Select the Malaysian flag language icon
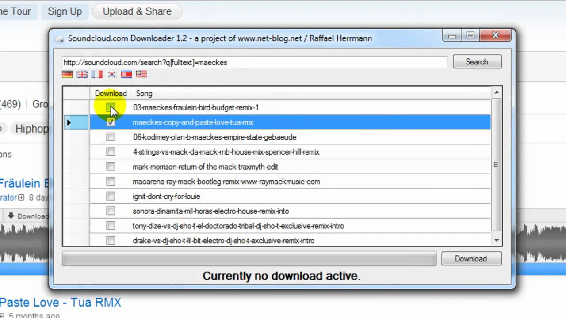Screen dimensions: 566x318 [141, 74]
